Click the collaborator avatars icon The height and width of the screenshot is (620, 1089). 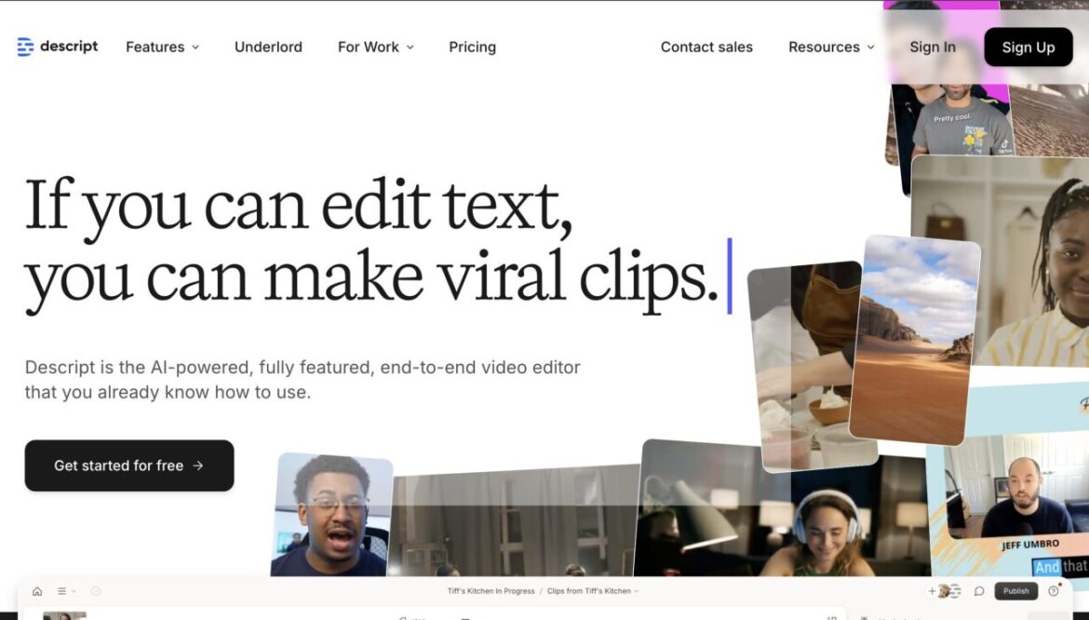[949, 591]
